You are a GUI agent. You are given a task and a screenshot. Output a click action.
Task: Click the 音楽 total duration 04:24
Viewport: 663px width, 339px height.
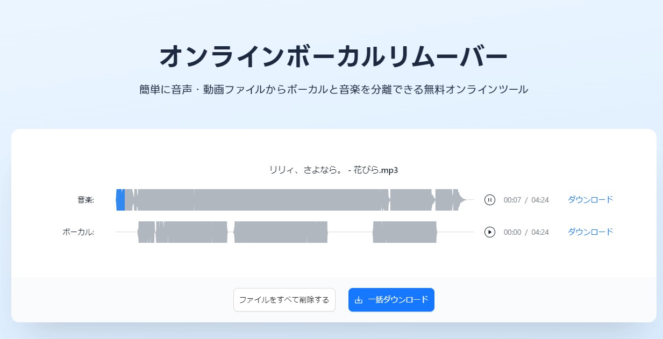tap(540, 200)
